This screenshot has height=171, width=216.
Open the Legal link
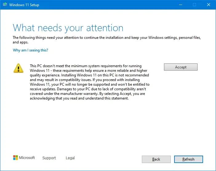[x=70, y=158]
